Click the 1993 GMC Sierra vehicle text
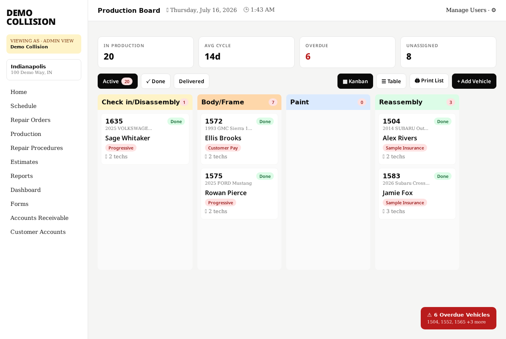The image size is (506, 339). pyautogui.click(x=229, y=129)
